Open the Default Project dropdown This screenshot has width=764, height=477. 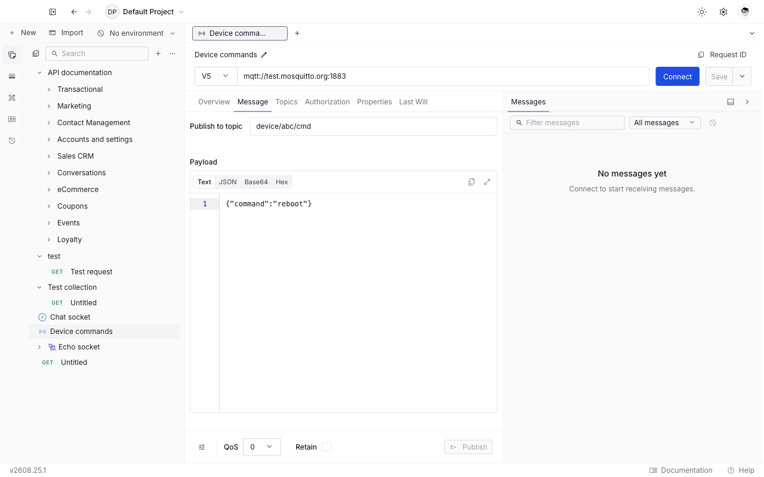(145, 12)
